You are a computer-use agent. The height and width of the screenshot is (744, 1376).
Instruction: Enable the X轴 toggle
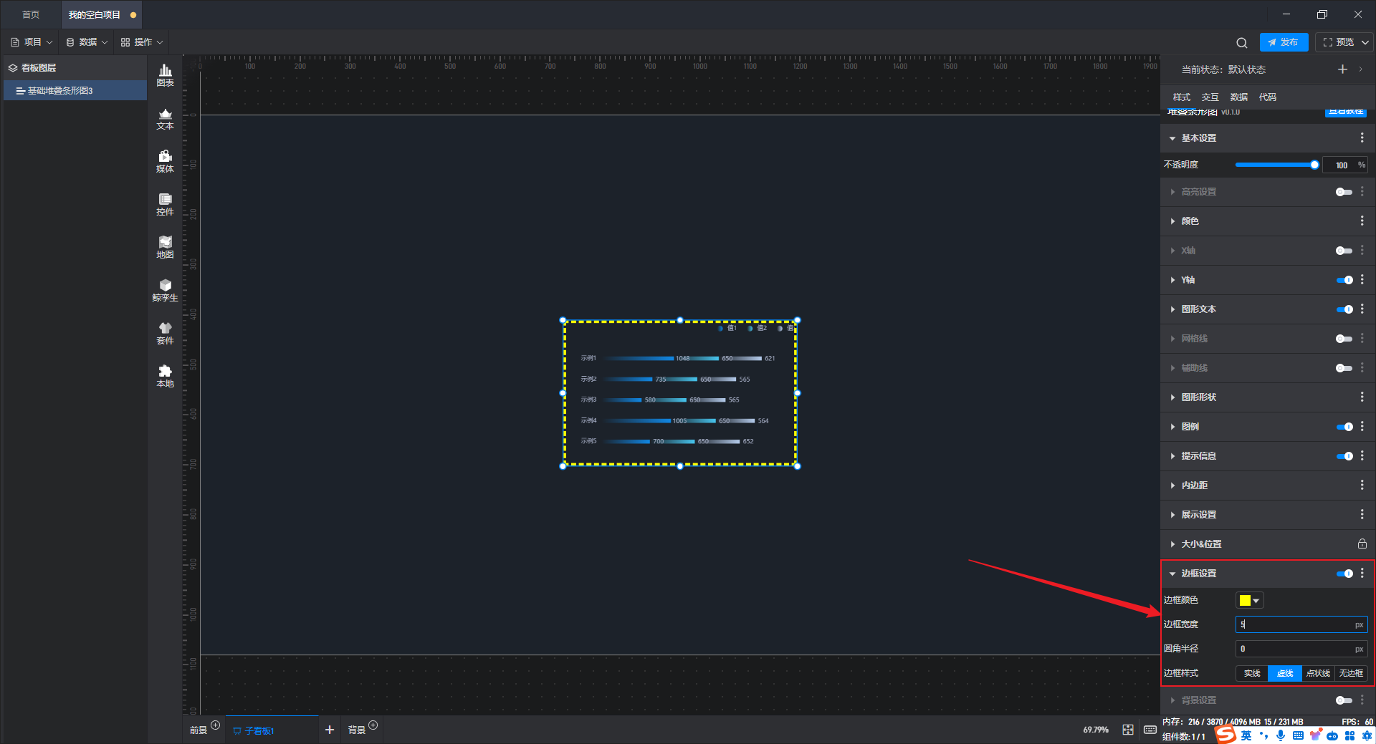pos(1344,251)
